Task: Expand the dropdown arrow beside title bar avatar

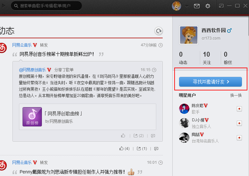Action: coord(187,6)
